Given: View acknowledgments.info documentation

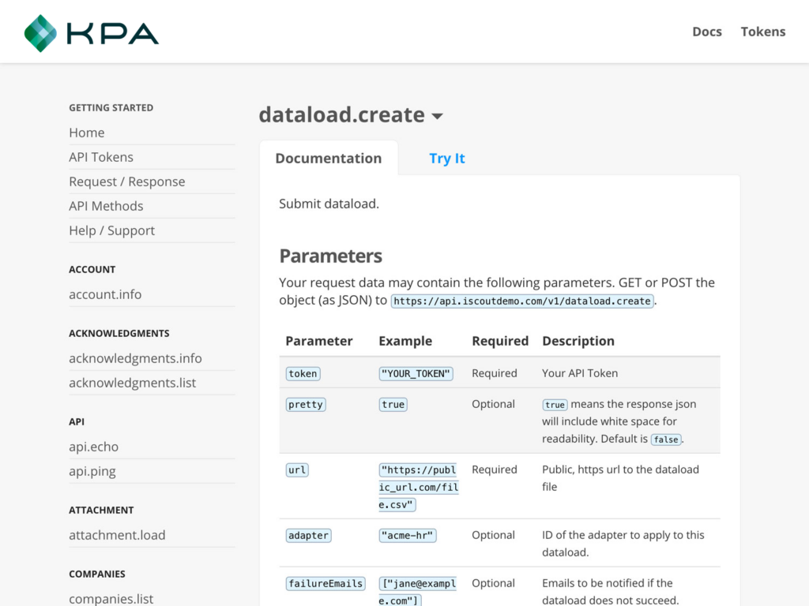Looking at the screenshot, I should click(135, 358).
